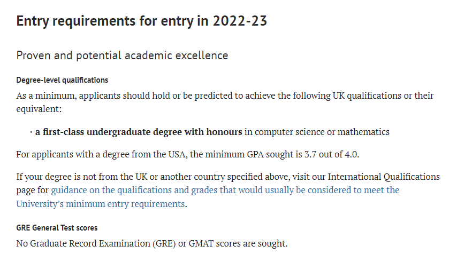Open the guidance on qualifications and grades link
This screenshot has width=457, height=262.
point(225,190)
